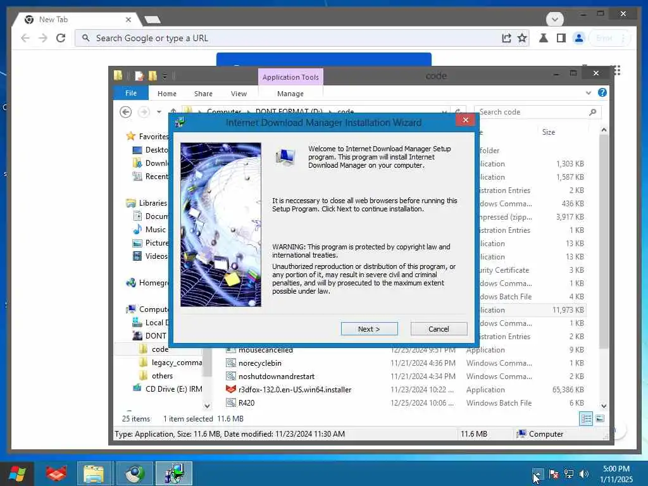Open a new tab in Chrome

(x=153, y=20)
